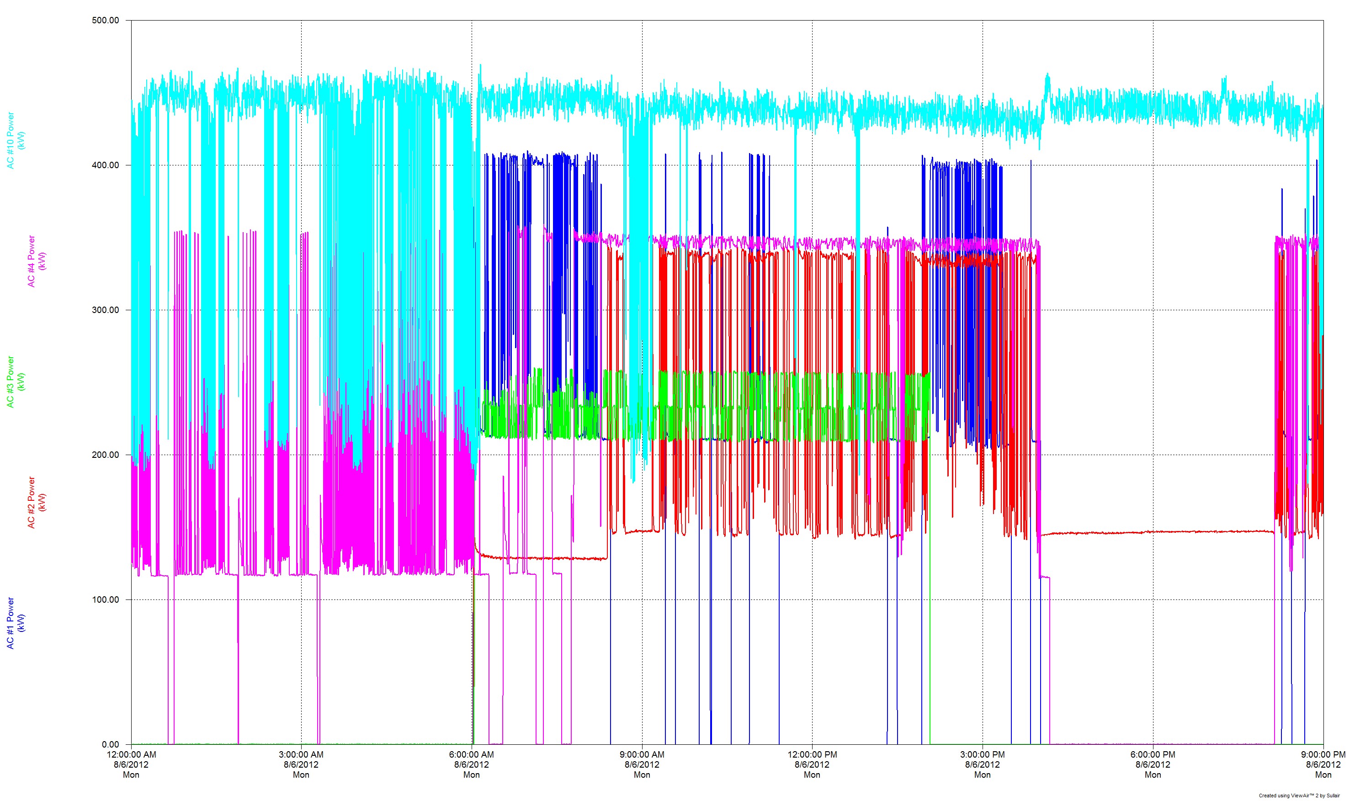
Task: Select the 6:00:00 PM time label
Action: [1153, 755]
